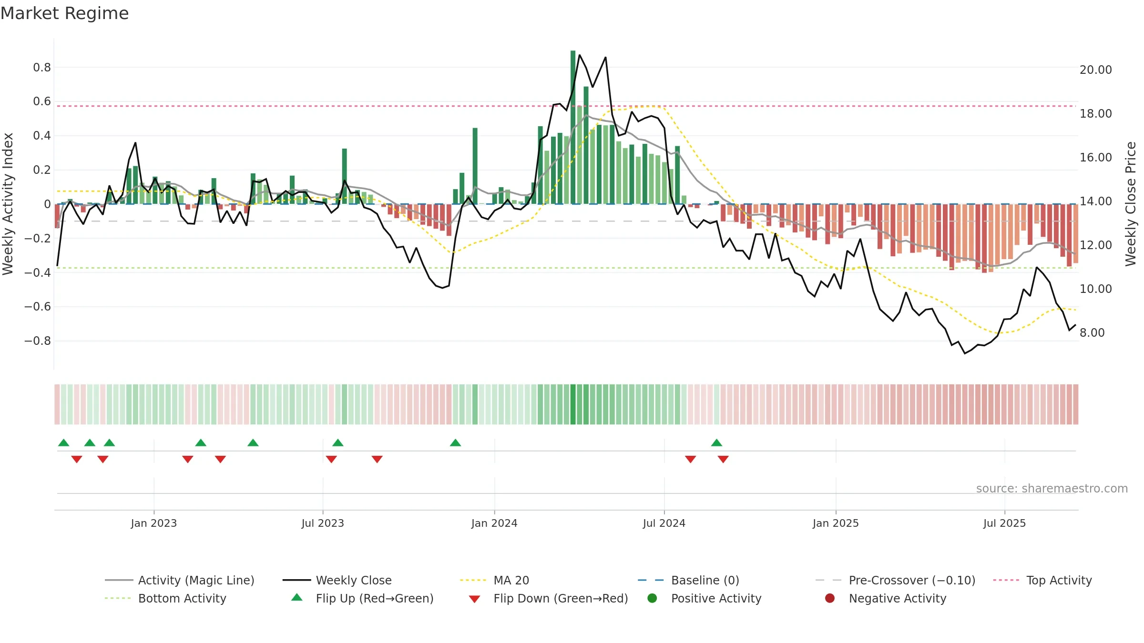This screenshot has height=643, width=1144.
Task: Click the −0.6 tick on the left axis
Action: (38, 306)
